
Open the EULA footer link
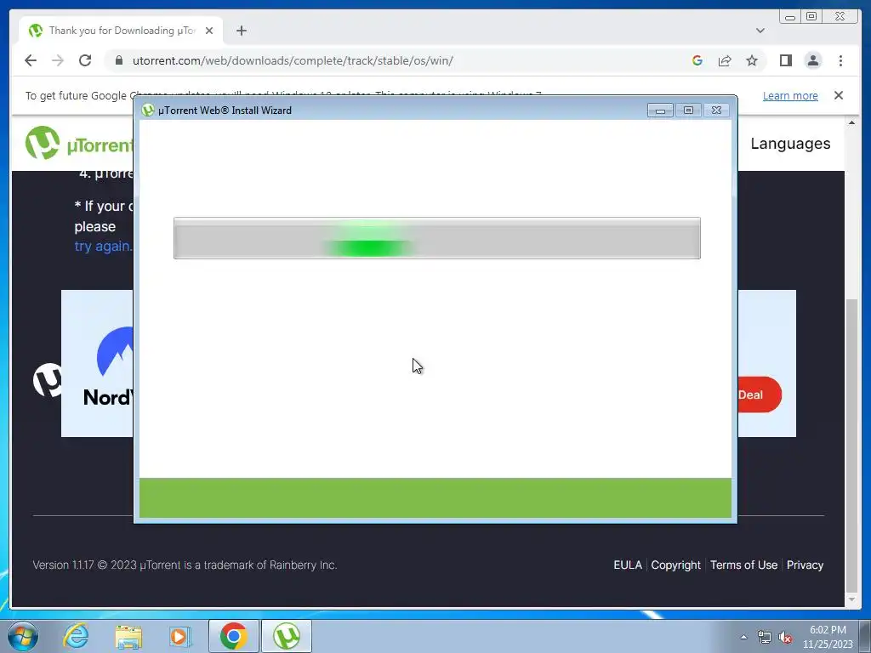(628, 565)
